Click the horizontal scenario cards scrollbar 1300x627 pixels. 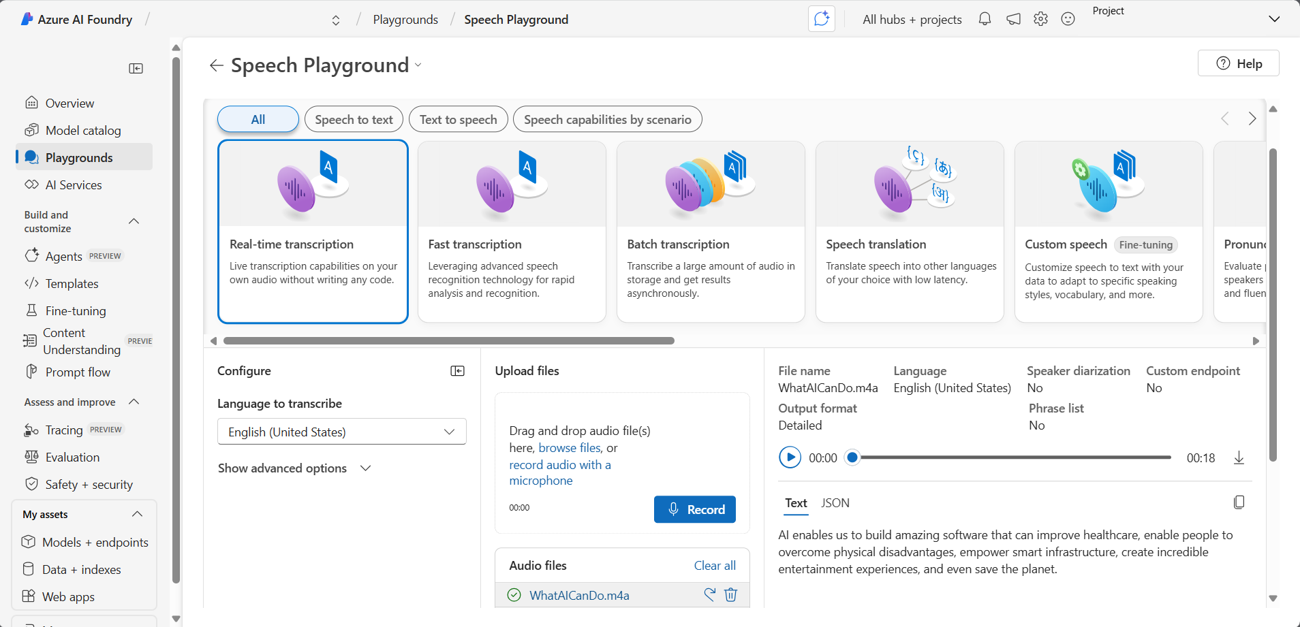point(449,340)
